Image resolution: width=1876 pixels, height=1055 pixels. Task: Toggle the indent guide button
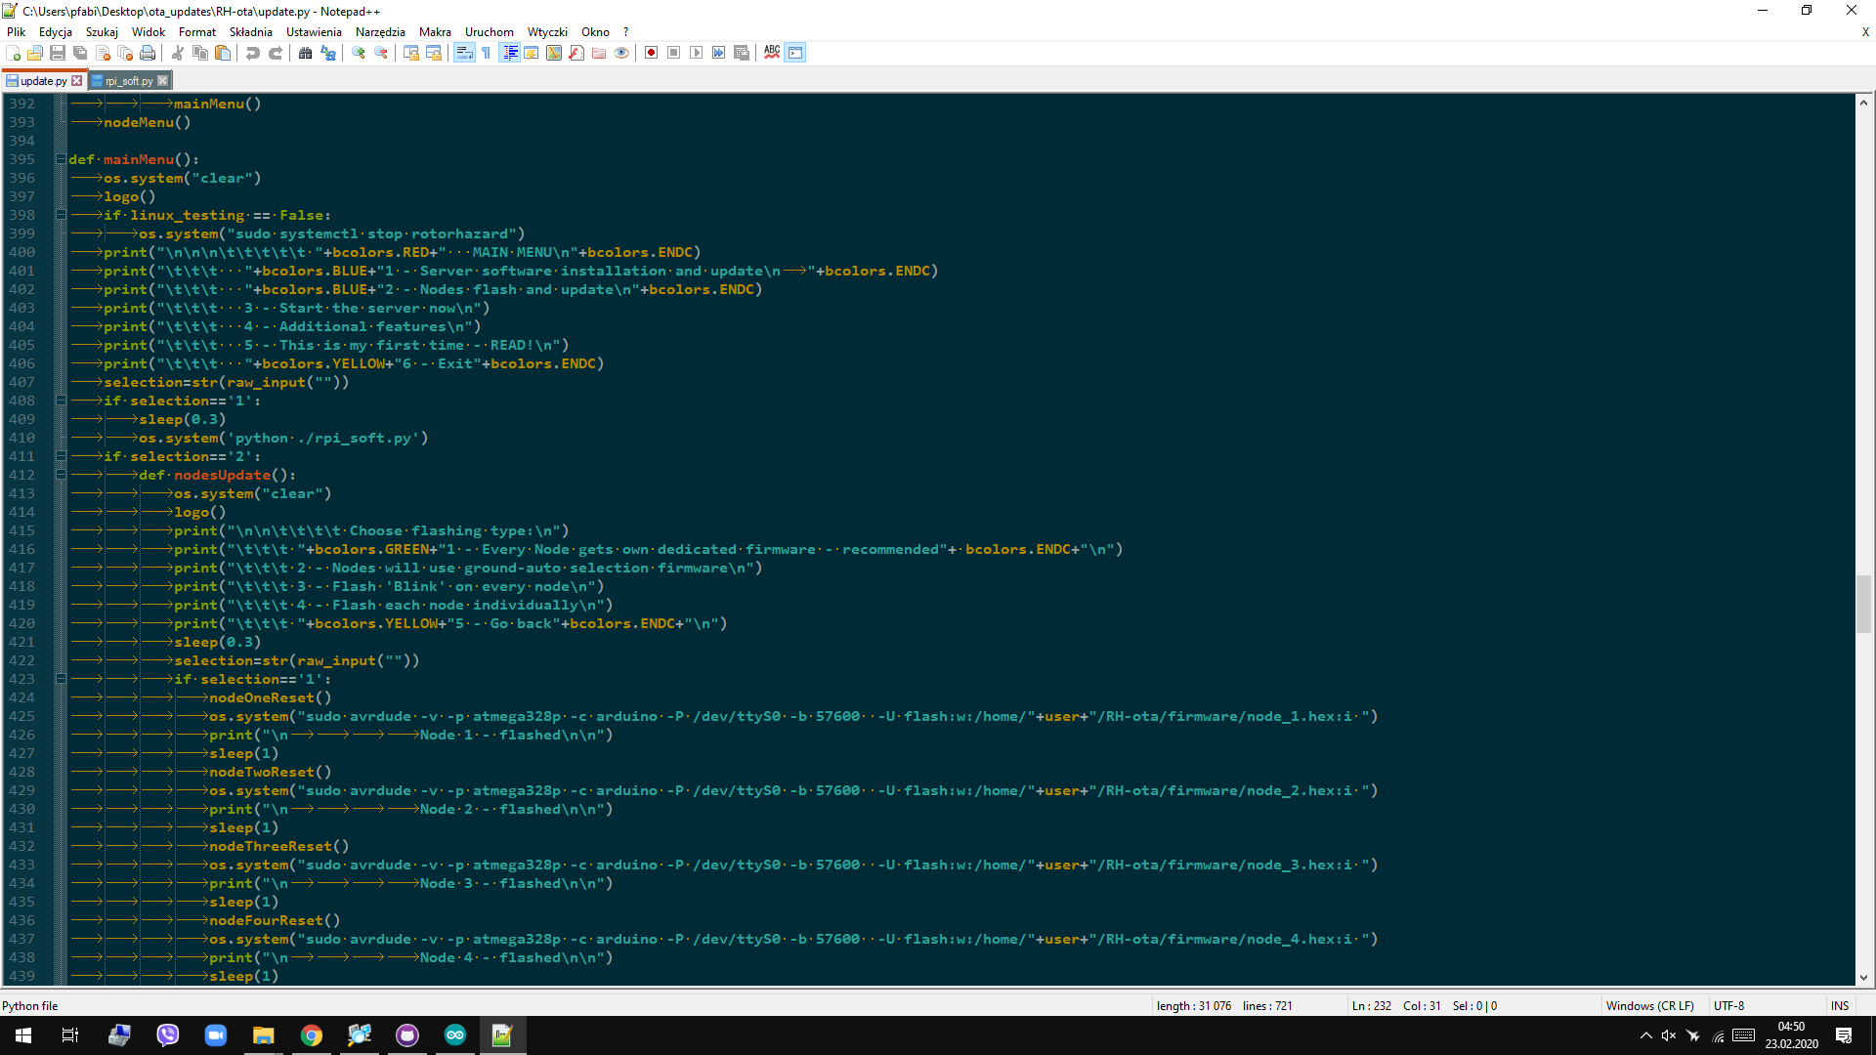[x=510, y=53]
